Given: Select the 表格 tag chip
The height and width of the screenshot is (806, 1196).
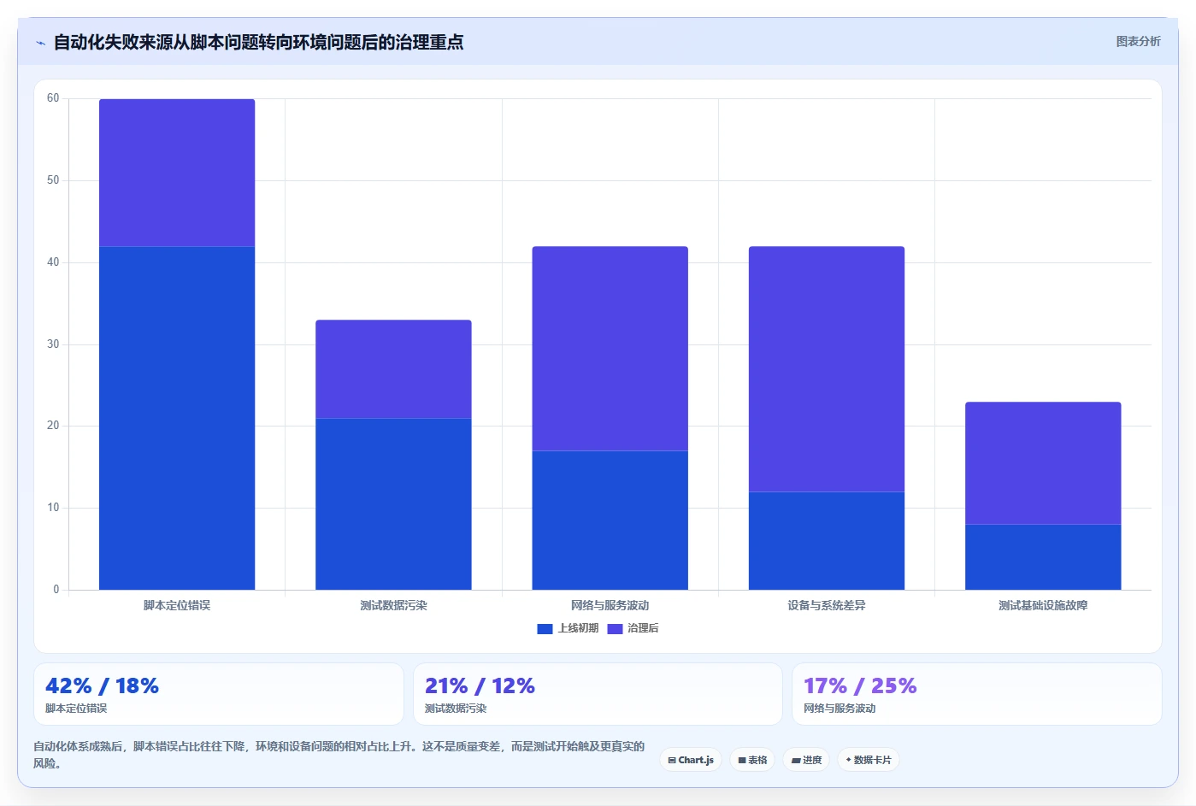Looking at the screenshot, I should click(x=752, y=760).
